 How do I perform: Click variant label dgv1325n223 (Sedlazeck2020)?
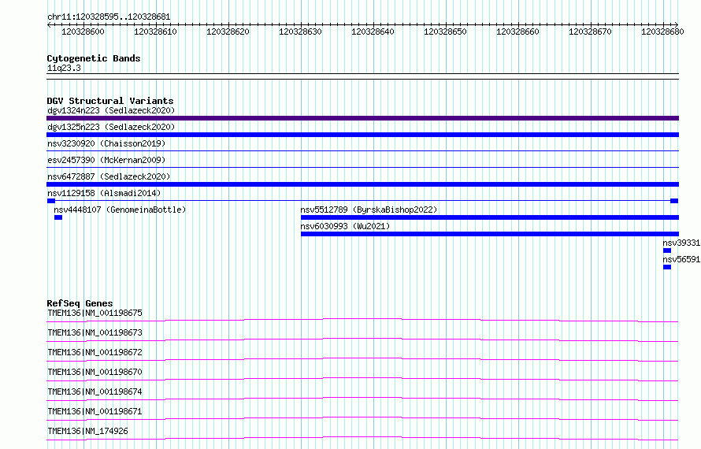[111, 127]
